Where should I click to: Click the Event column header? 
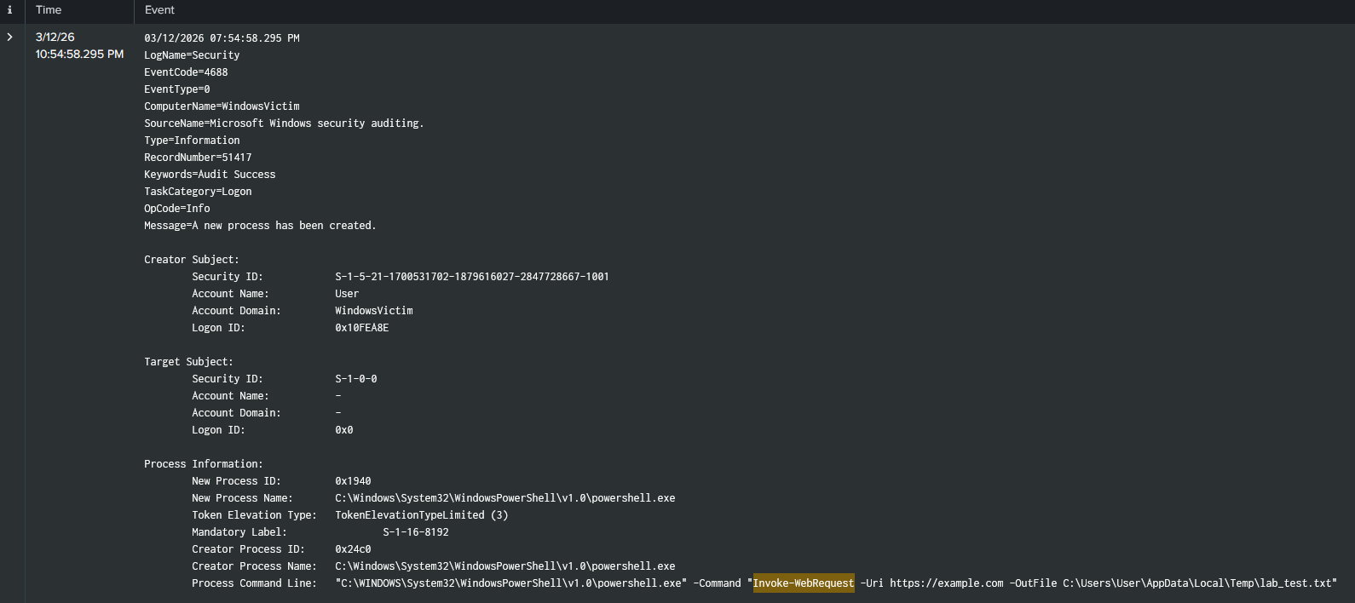[159, 10]
